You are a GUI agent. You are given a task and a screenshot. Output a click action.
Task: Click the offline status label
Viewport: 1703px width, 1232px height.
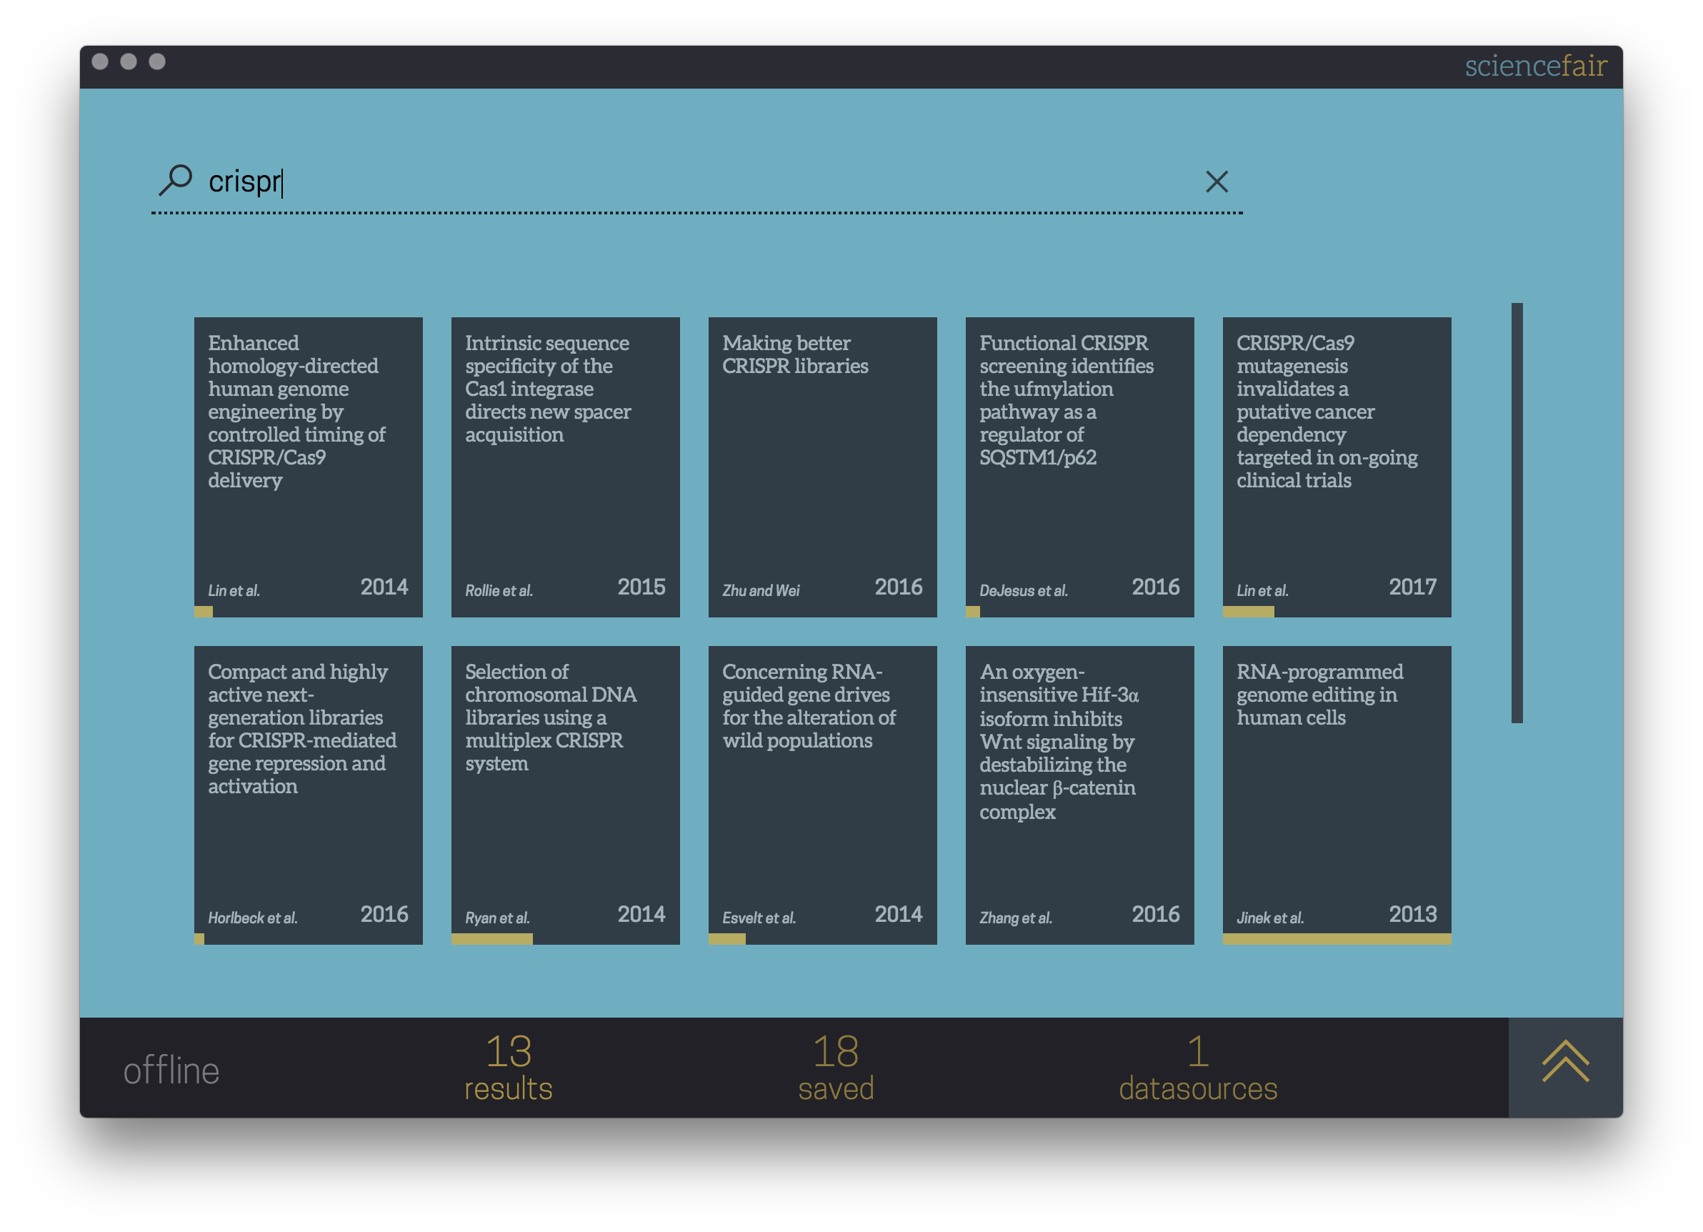point(171,1070)
